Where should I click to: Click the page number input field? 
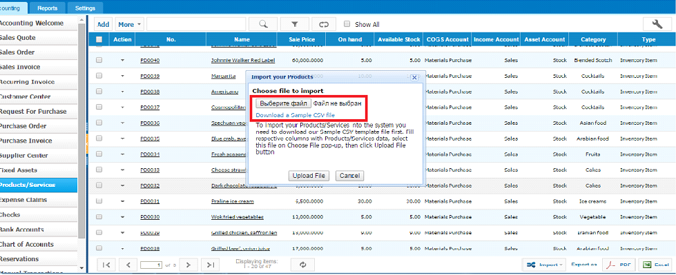click(151, 265)
